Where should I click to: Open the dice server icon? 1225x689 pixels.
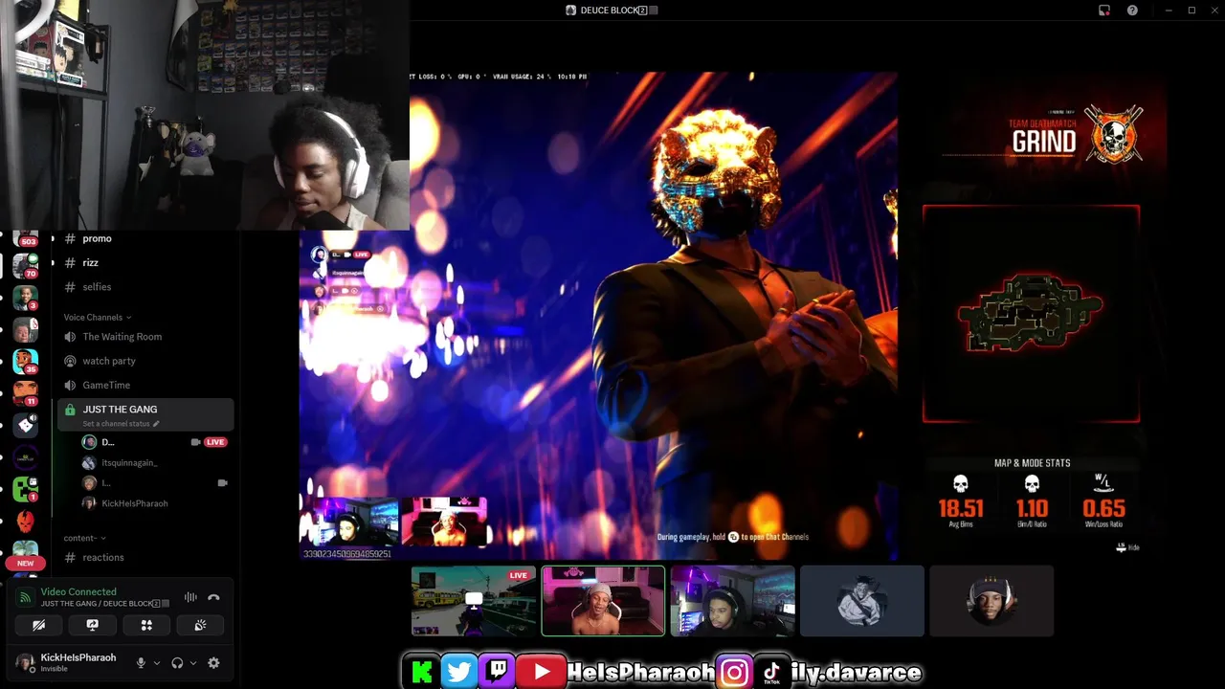click(x=26, y=426)
